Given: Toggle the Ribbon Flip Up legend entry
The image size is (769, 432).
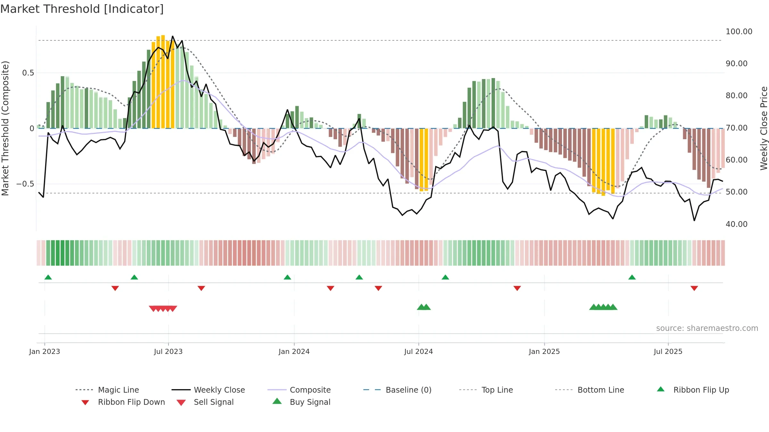Looking at the screenshot, I should coord(693,390).
